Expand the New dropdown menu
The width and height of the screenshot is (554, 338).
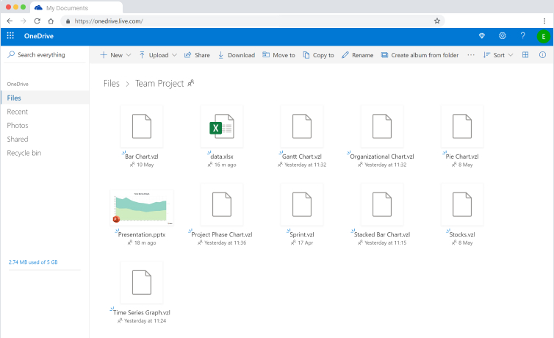[x=115, y=55]
